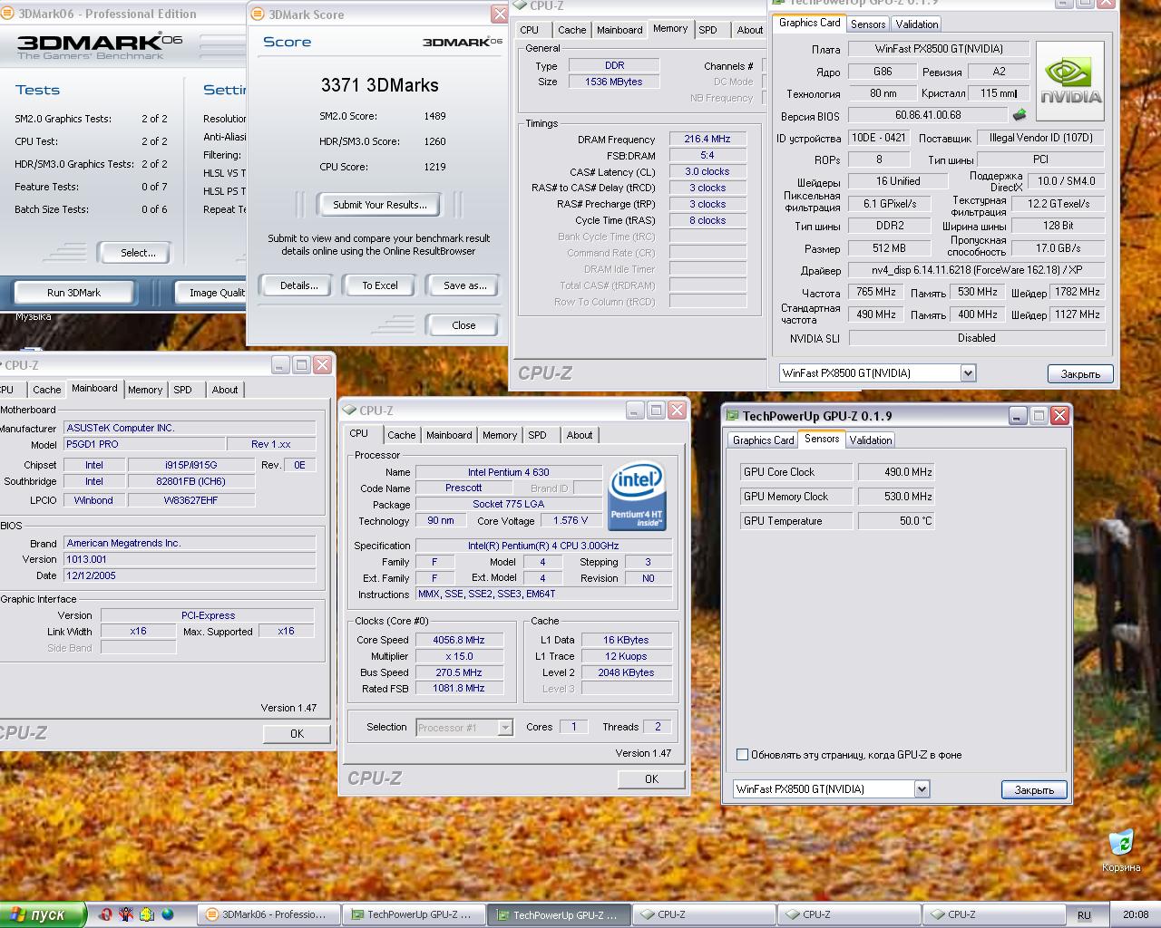Click the GPU Temperature reading 50.0 °C

click(896, 521)
